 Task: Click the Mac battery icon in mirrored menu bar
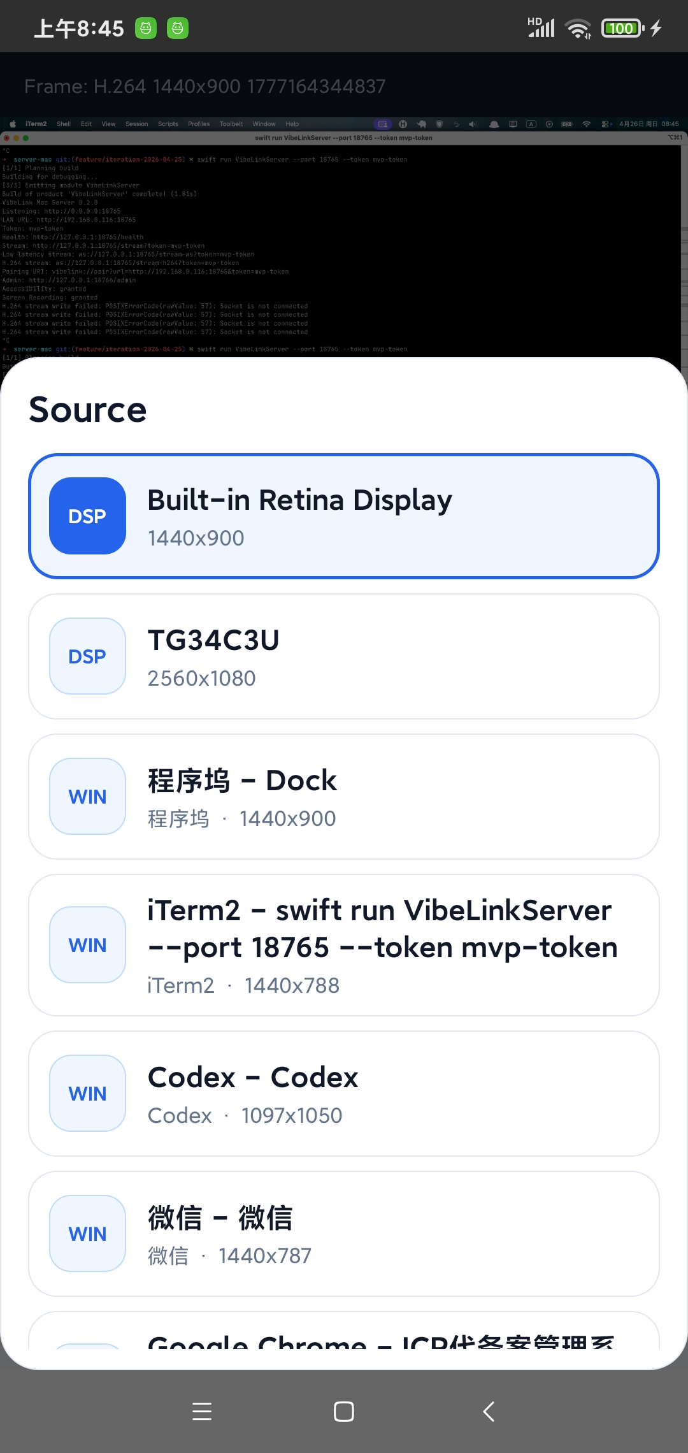coord(567,124)
